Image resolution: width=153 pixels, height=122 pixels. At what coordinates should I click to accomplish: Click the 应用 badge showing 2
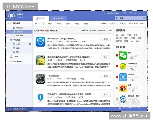pyautogui.click(x=30, y=44)
